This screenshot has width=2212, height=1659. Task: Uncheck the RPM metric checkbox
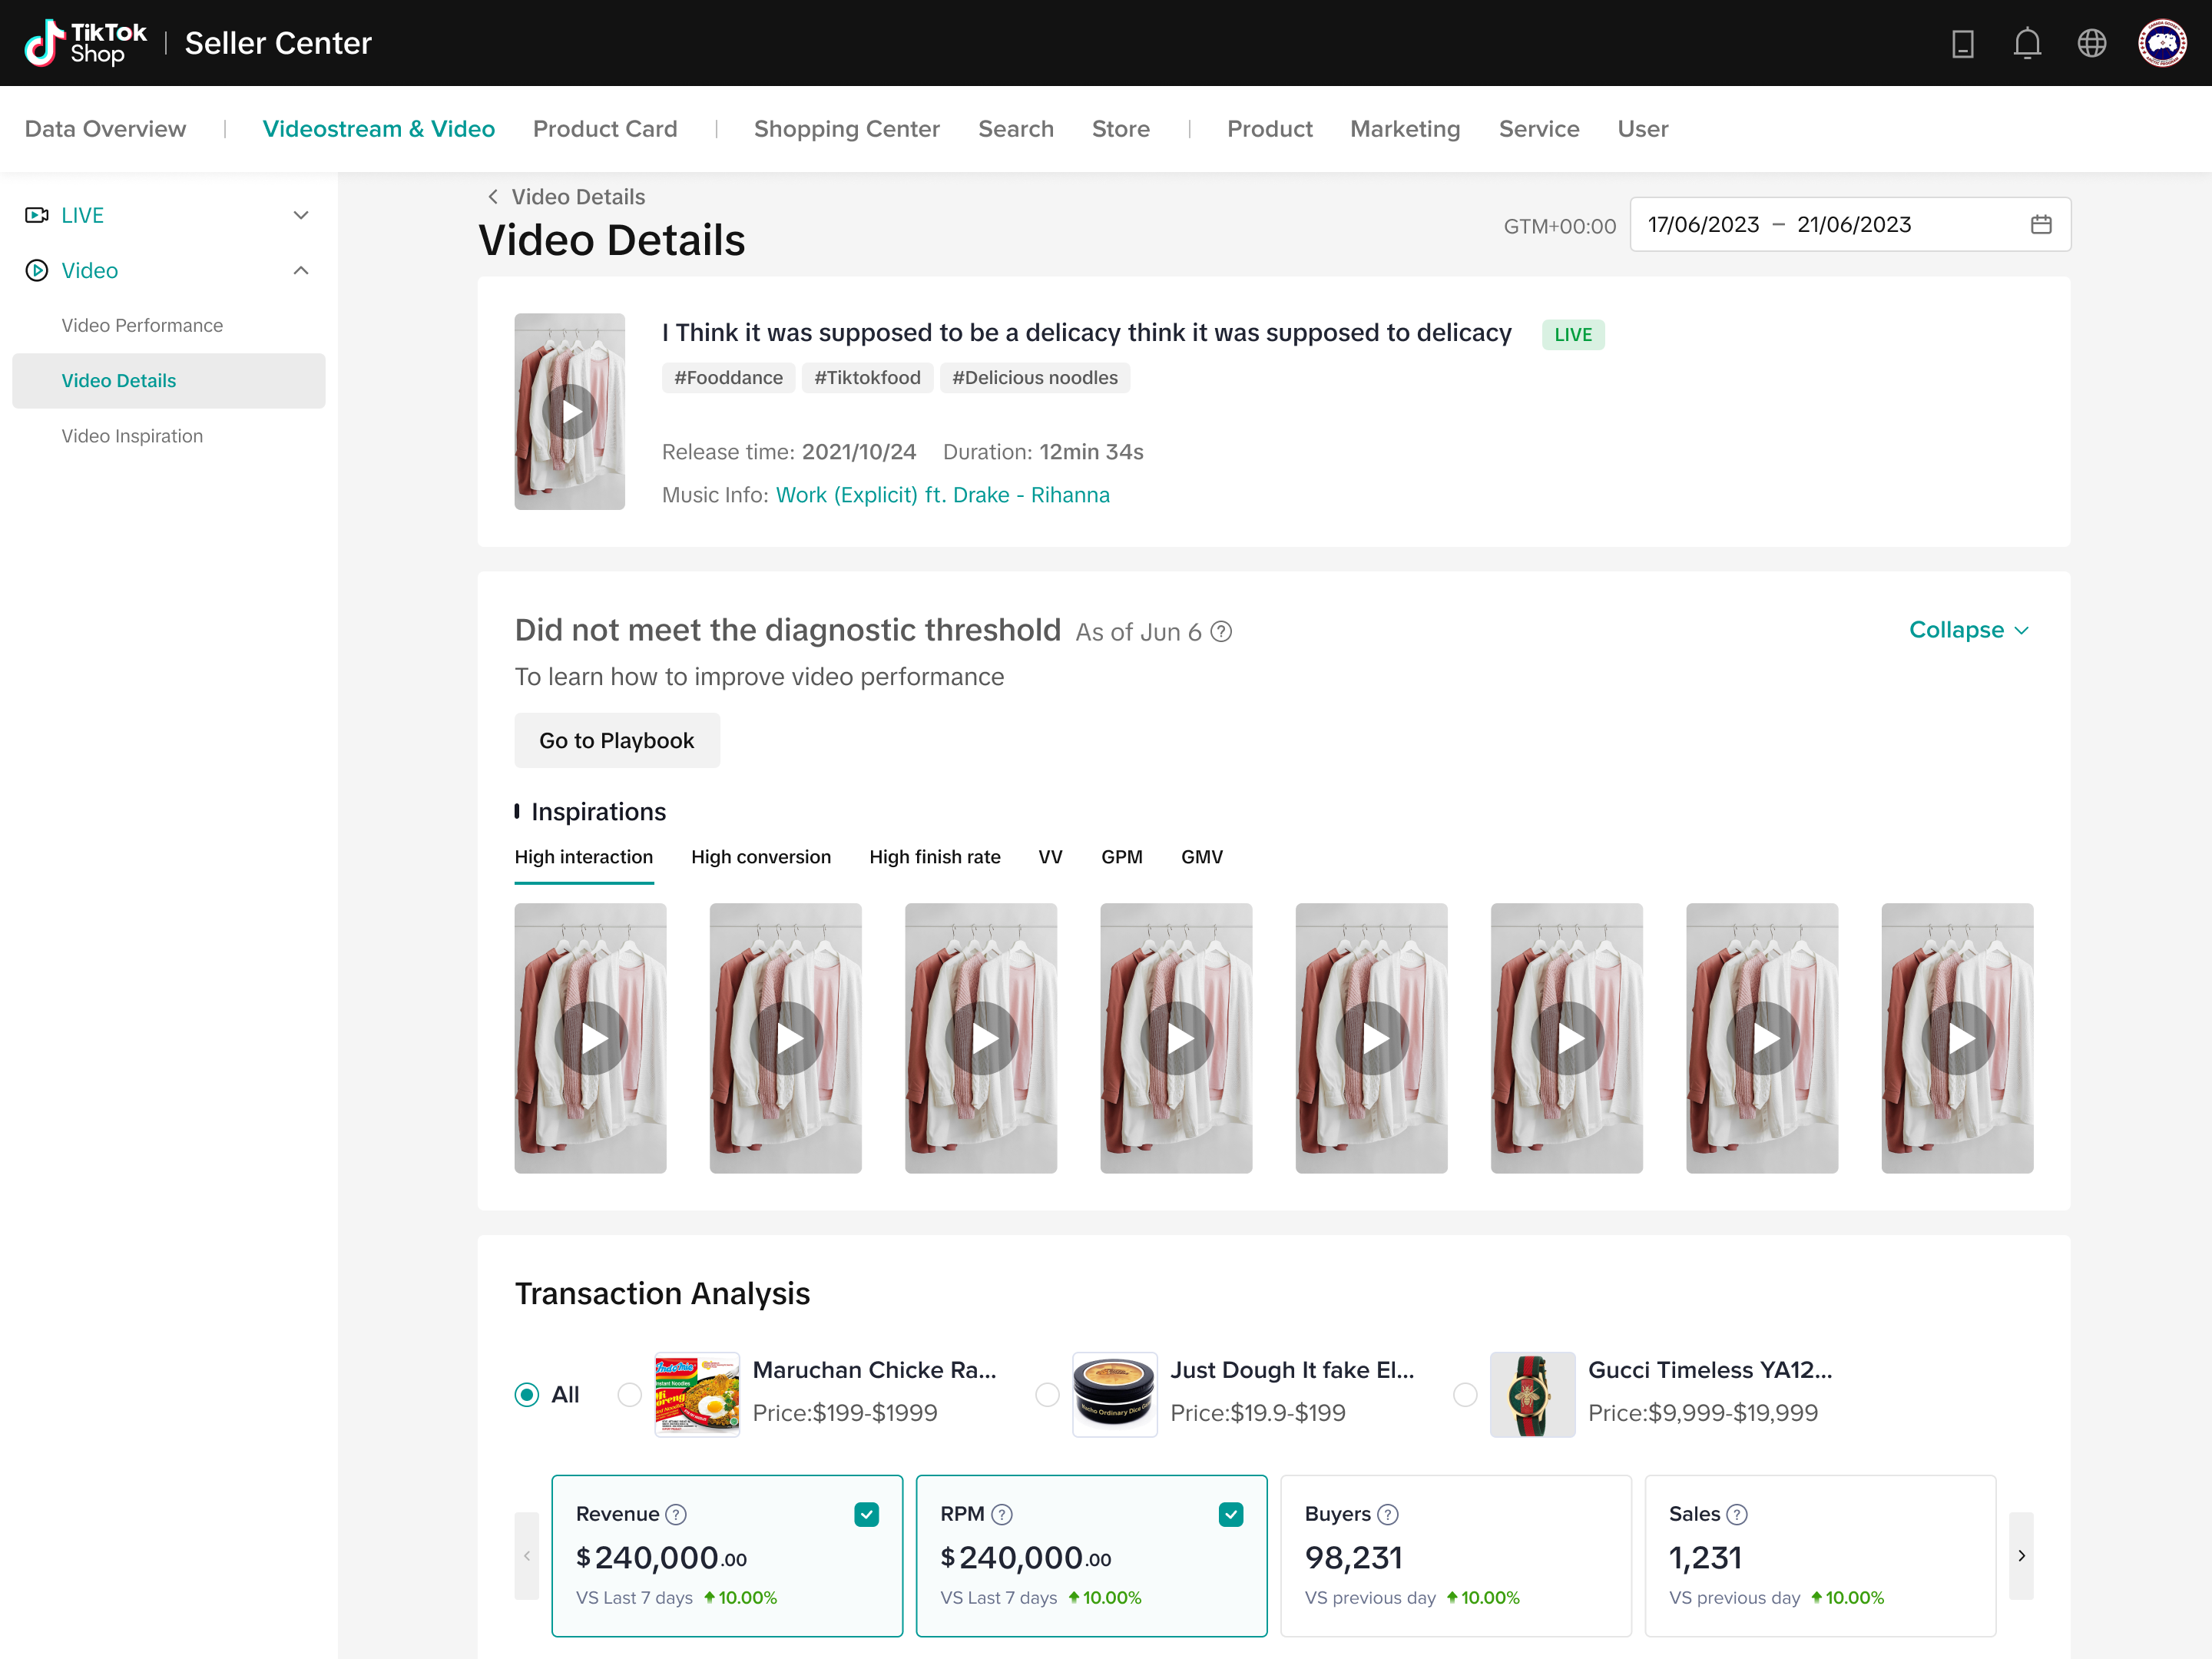[x=1230, y=1514]
